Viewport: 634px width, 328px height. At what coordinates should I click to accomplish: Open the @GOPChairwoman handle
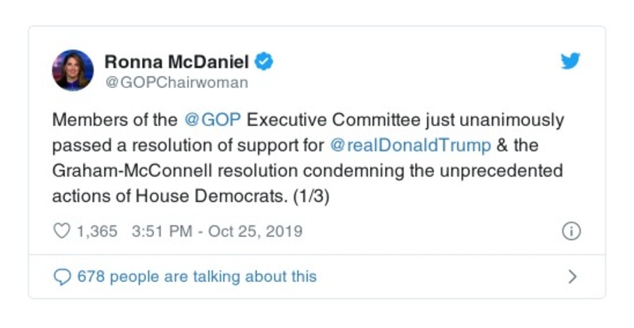click(176, 82)
